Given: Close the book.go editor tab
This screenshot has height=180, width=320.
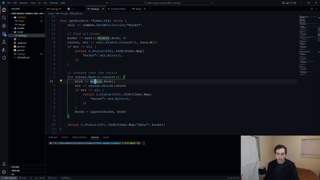Looking at the screenshot, I should (x=103, y=9).
